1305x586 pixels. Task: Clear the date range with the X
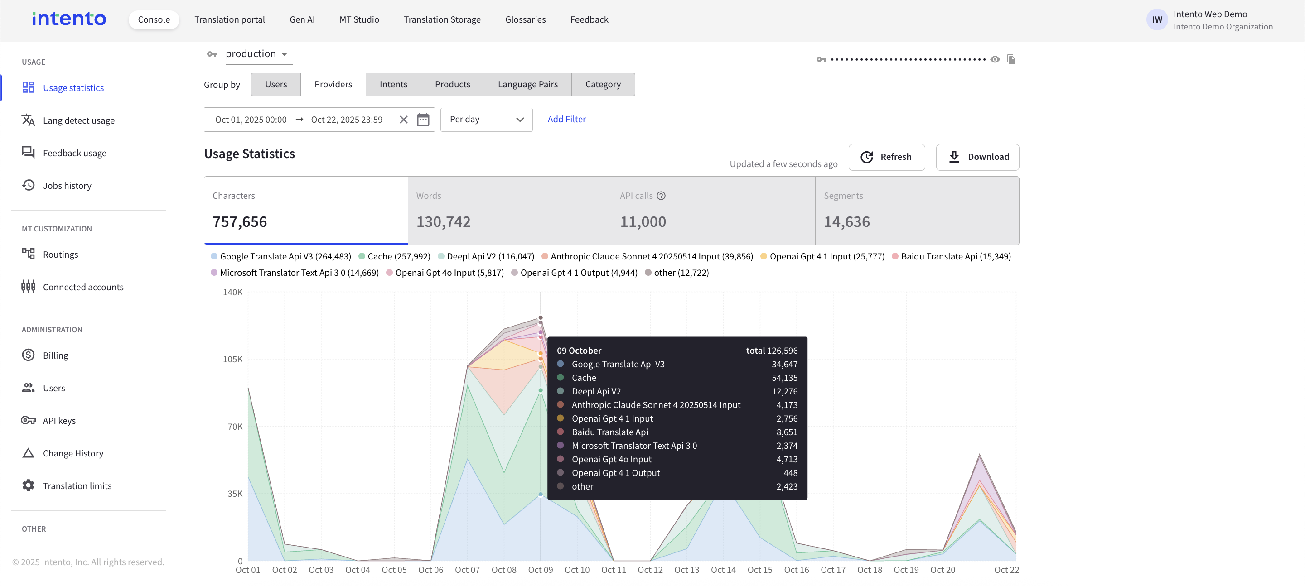tap(403, 120)
